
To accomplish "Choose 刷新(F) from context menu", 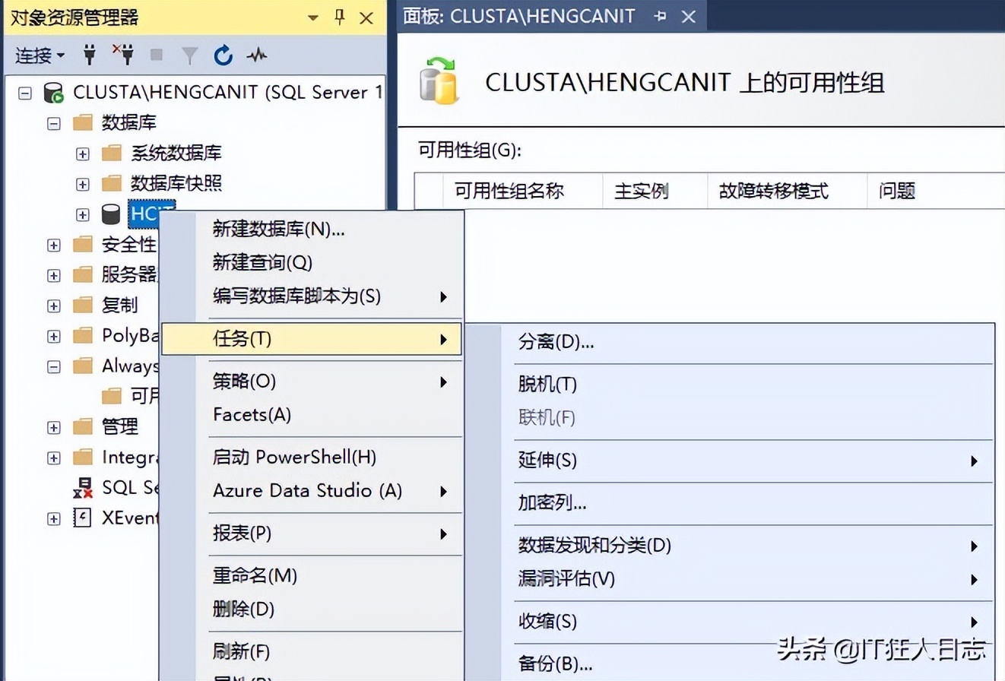I will point(312,651).
